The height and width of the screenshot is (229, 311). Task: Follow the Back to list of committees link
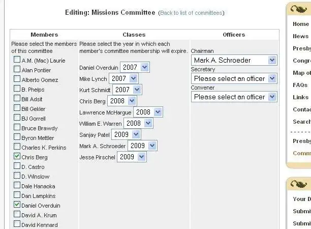pos(191,13)
